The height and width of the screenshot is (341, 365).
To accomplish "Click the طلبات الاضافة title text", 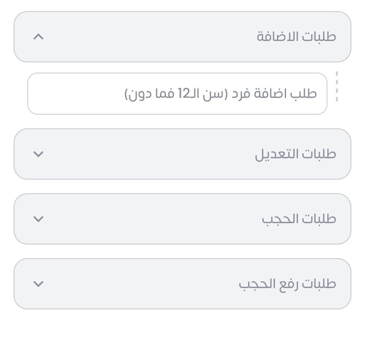I will 296,37.
